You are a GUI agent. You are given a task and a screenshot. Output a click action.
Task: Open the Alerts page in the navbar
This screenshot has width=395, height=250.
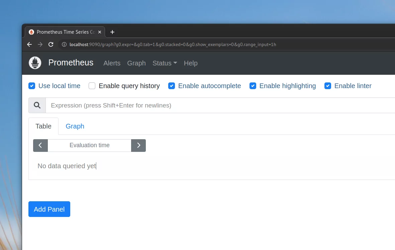[112, 63]
